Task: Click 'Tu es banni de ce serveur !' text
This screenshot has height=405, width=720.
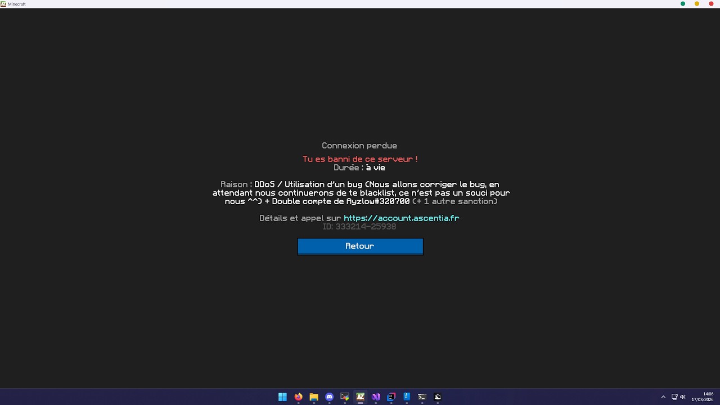Action: 360,159
